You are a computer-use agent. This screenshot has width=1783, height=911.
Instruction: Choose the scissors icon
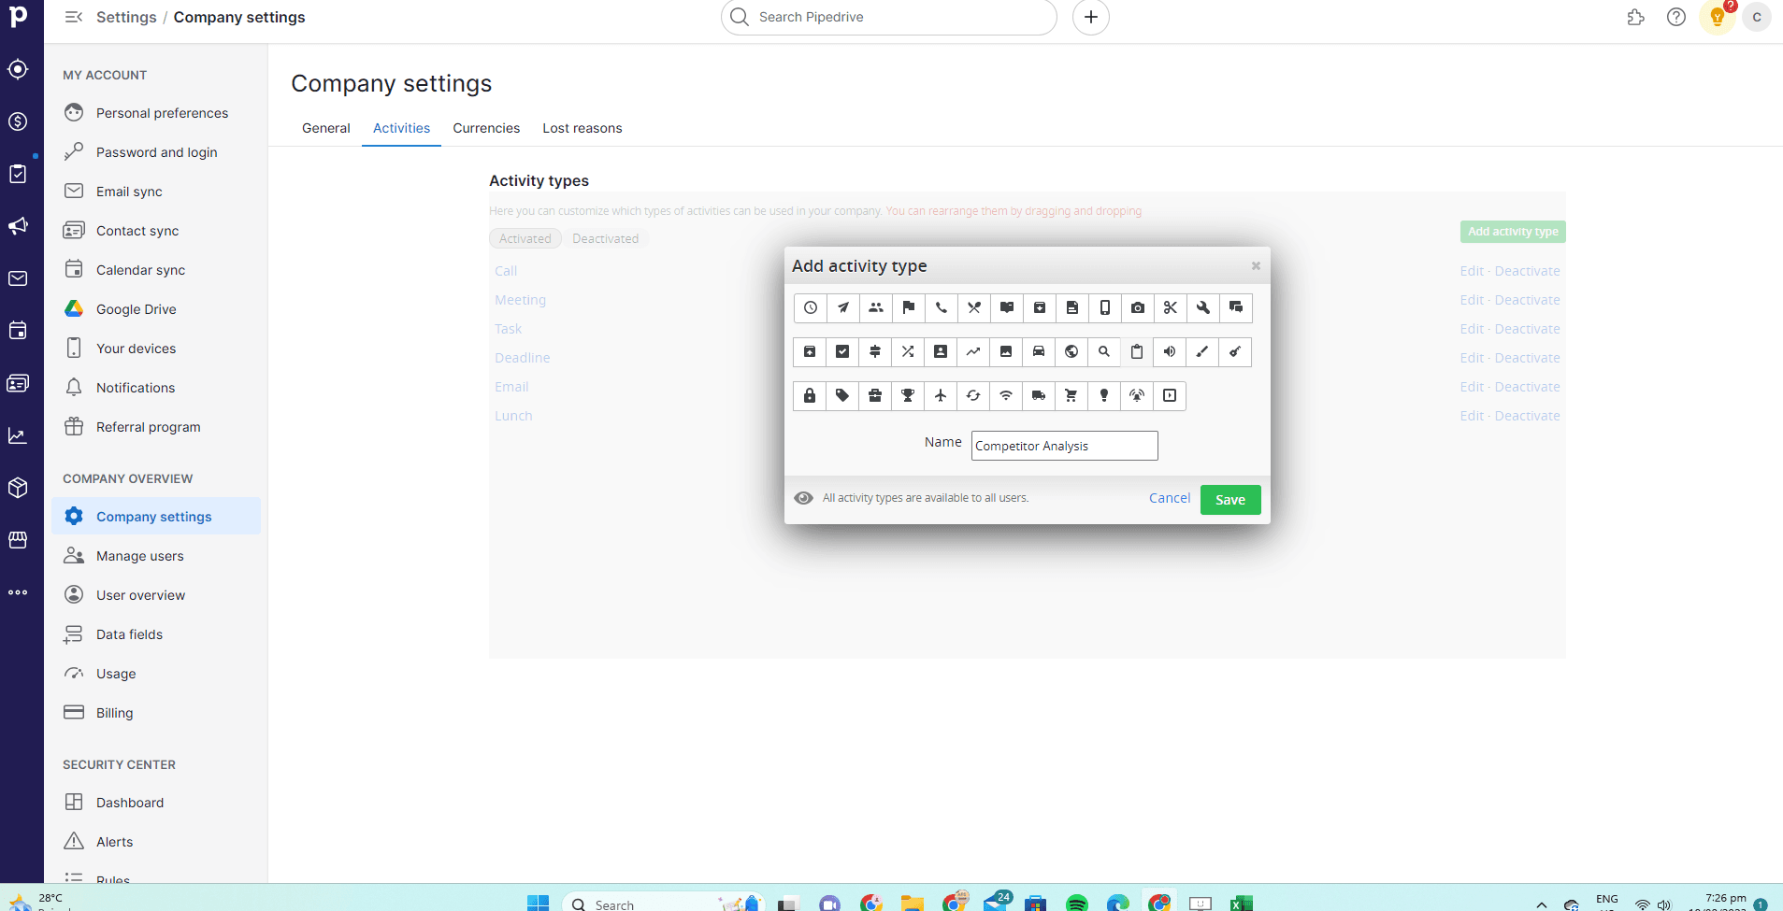[1170, 307]
